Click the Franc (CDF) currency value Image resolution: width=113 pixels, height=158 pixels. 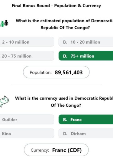[67, 150]
